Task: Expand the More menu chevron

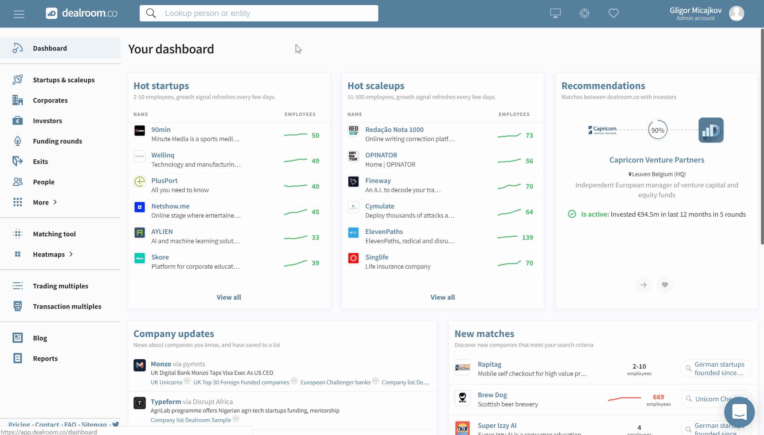Action: pyautogui.click(x=55, y=202)
